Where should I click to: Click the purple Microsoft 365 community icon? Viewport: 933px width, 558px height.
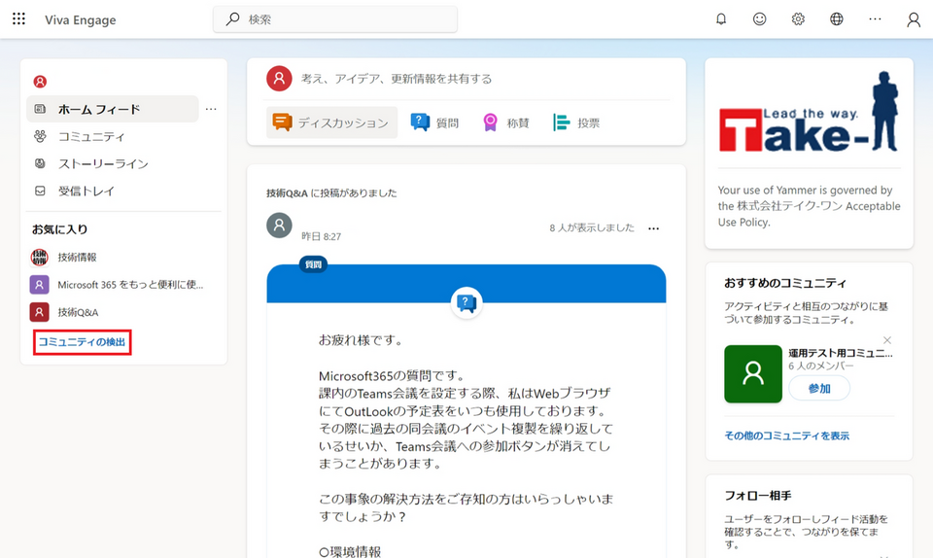point(39,285)
